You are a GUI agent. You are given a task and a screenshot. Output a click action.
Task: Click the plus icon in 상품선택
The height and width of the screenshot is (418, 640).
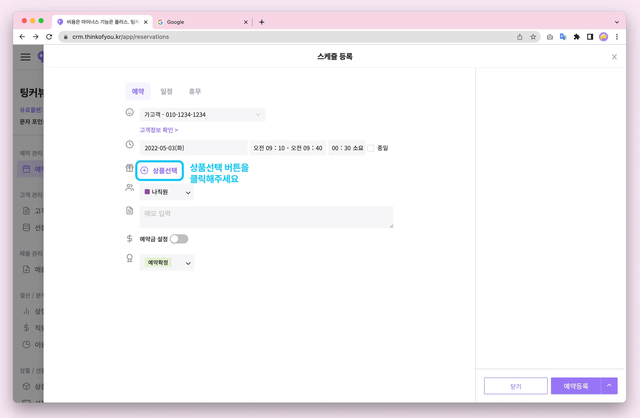(x=144, y=170)
